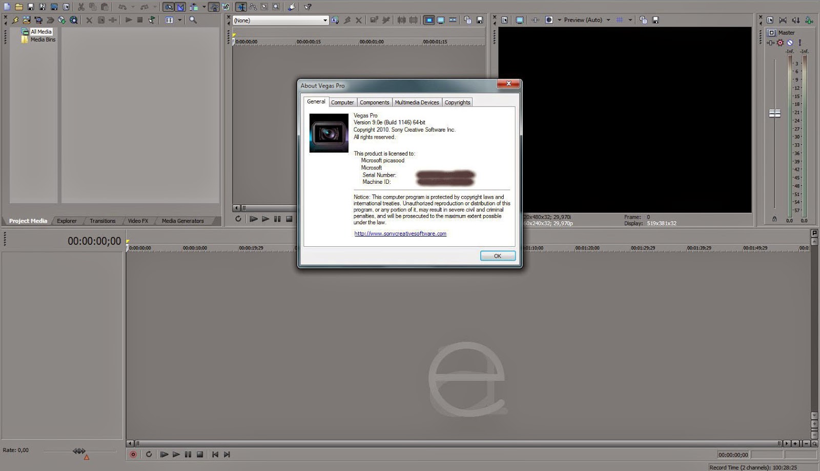Toggle Enable Snapping button
The image size is (820, 471).
(x=169, y=7)
